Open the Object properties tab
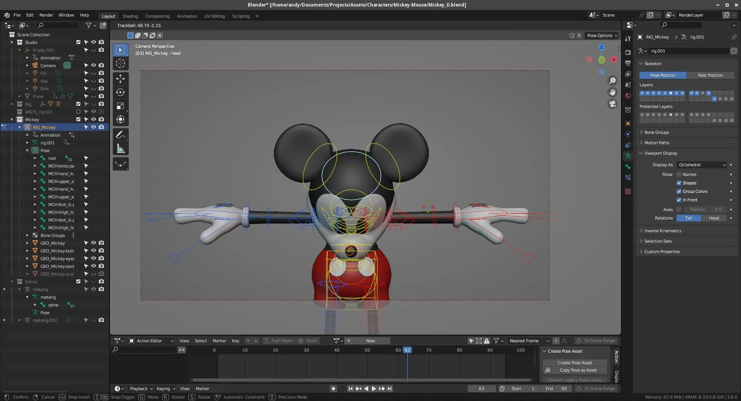Image resolution: width=741 pixels, height=401 pixels. coord(628,124)
